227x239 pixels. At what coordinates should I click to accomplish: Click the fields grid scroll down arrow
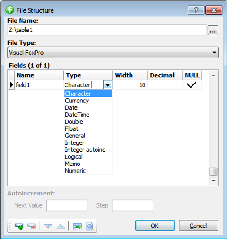214,181
